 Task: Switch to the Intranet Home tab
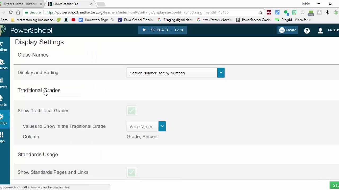[x=20, y=4]
